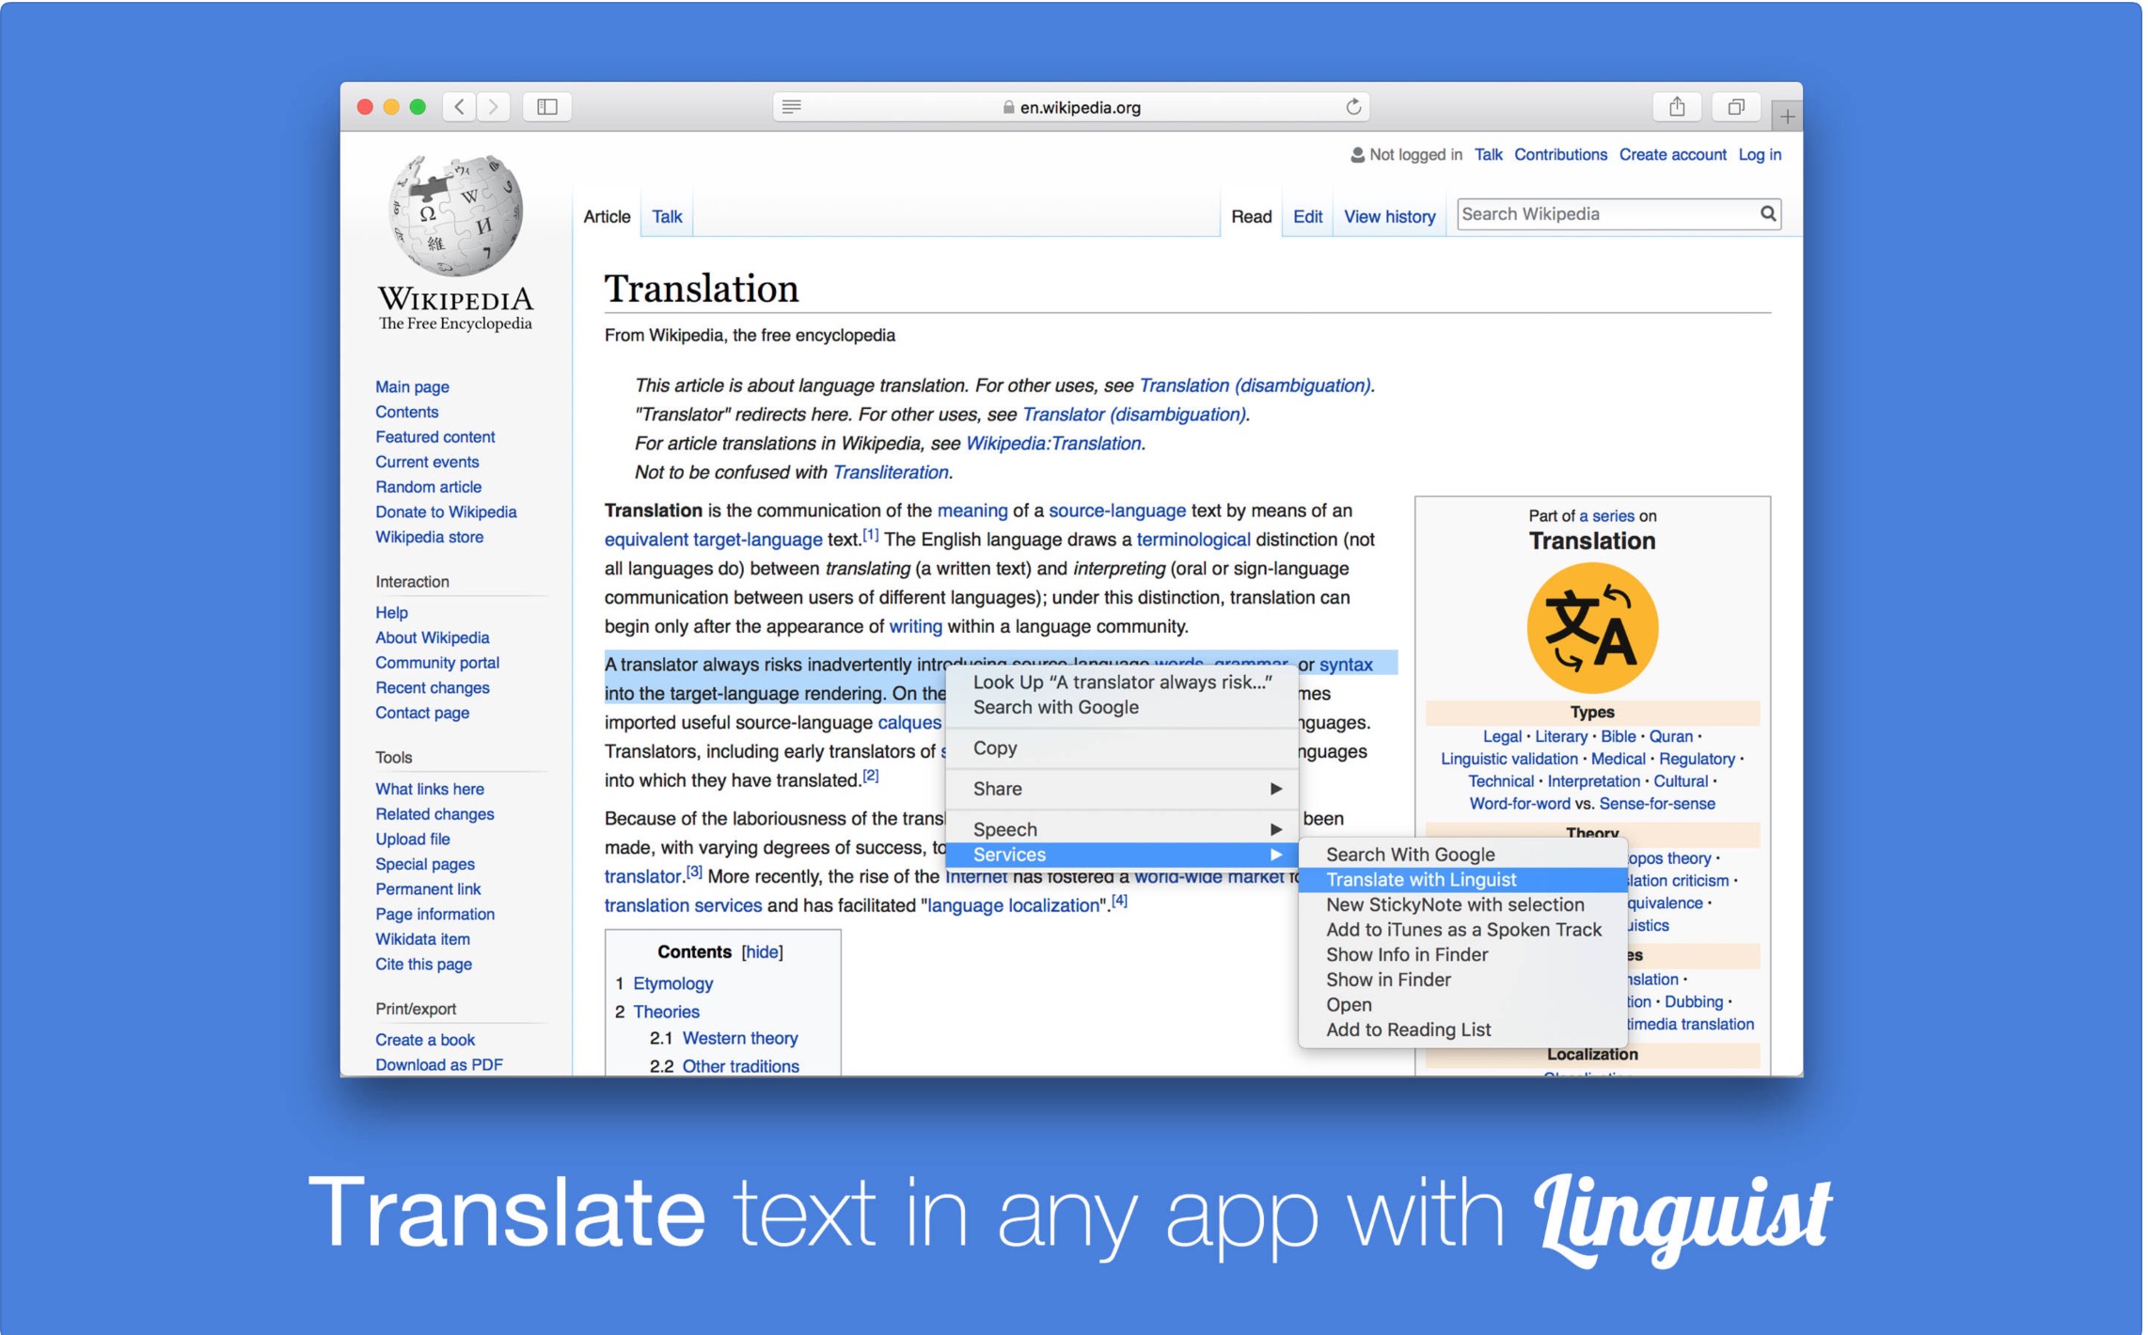The height and width of the screenshot is (1335, 2148).
Task: Click the Wikipedia search magnifier icon
Action: (x=1767, y=213)
